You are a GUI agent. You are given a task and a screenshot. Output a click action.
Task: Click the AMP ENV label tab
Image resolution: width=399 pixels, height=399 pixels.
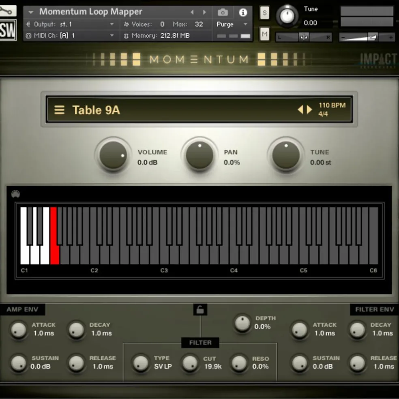[22, 309]
